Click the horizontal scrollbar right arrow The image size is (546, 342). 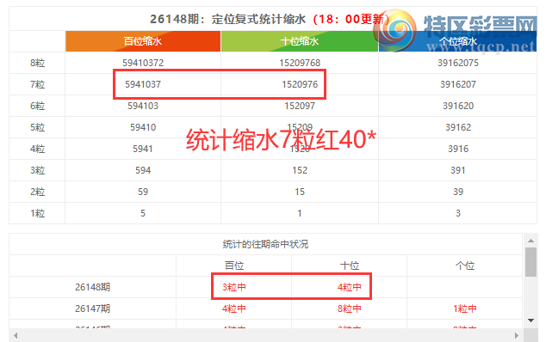(x=517, y=335)
